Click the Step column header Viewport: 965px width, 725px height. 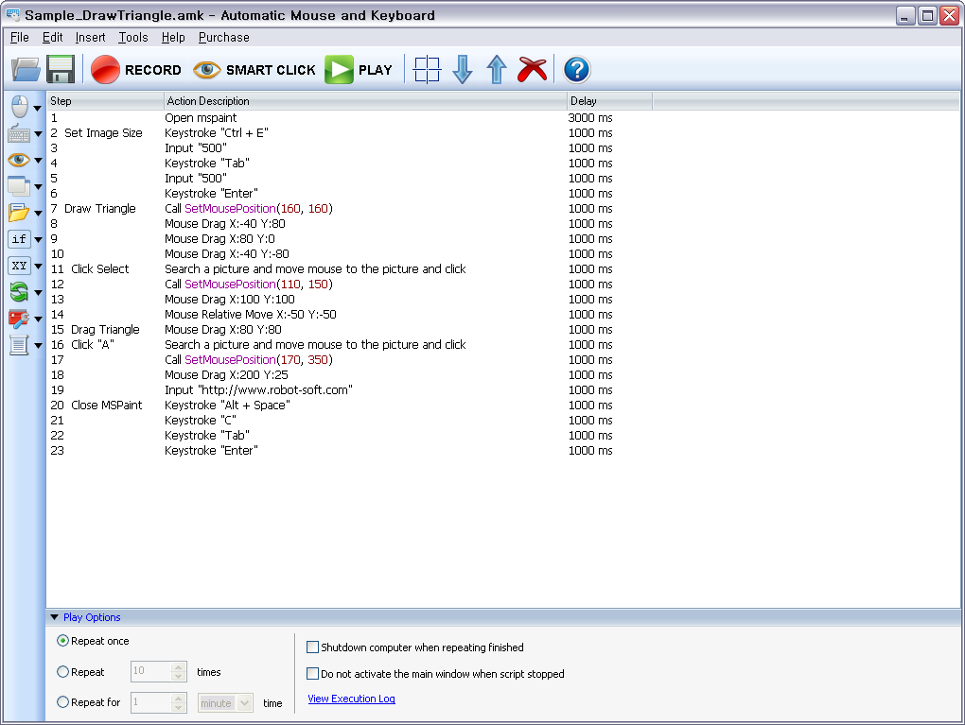tap(105, 101)
